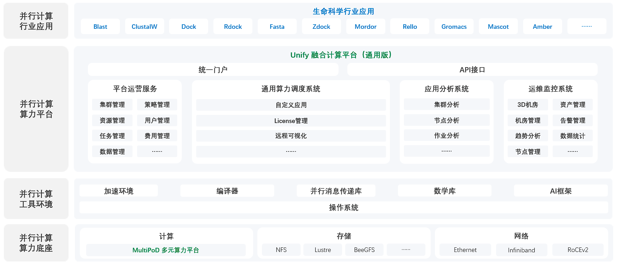The image size is (617, 265).
Task: Select the 编译器 box
Action: 227,191
